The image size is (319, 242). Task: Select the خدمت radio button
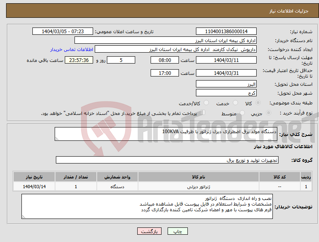click(x=235, y=103)
